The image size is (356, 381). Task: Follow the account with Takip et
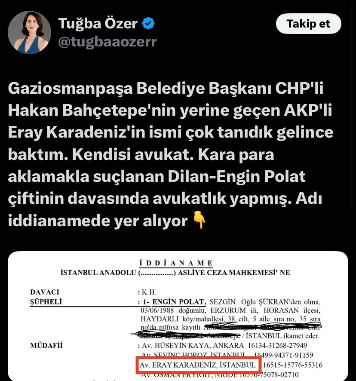(x=308, y=24)
